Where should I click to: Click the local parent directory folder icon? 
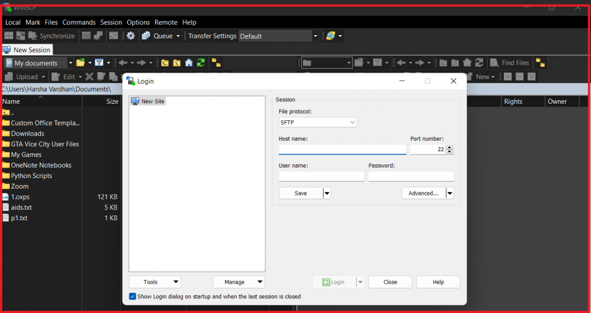(x=165, y=63)
